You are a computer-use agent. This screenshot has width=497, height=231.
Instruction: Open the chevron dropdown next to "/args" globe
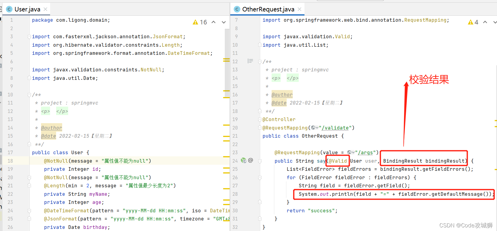coord(353,152)
